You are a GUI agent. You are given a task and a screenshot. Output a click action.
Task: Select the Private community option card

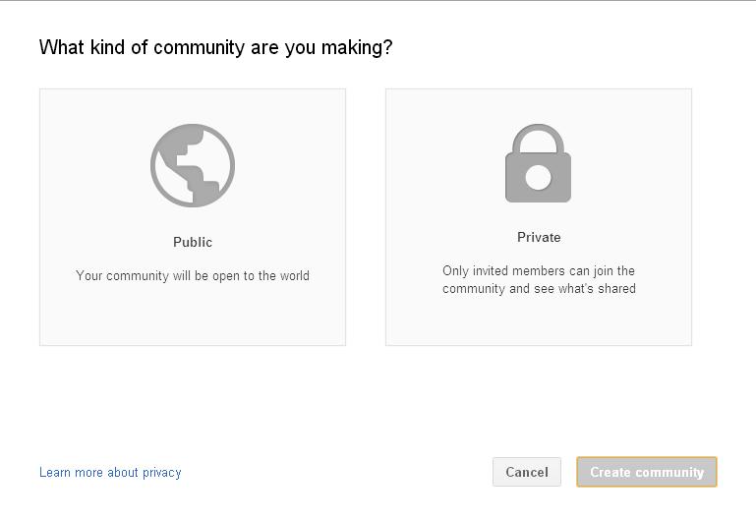point(539,217)
